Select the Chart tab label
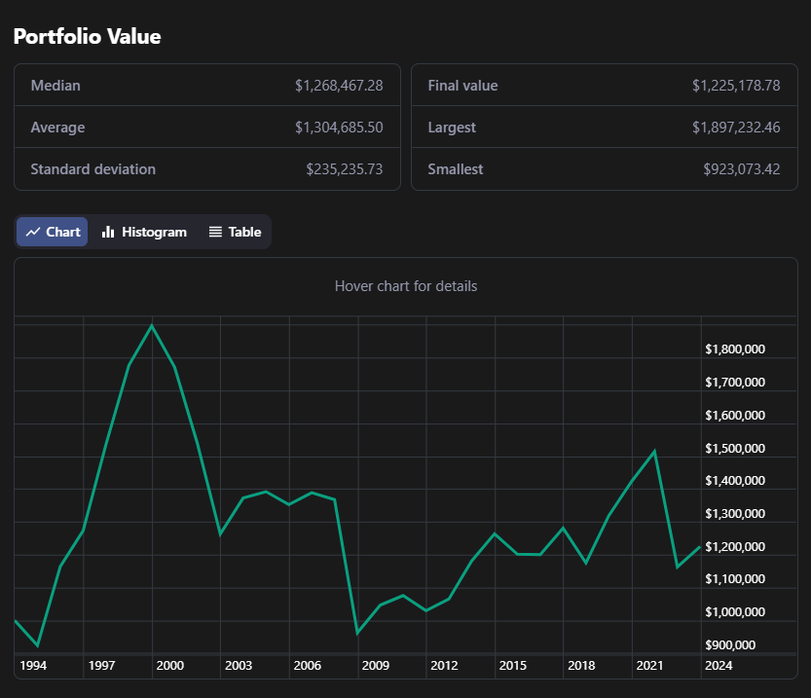 point(63,232)
